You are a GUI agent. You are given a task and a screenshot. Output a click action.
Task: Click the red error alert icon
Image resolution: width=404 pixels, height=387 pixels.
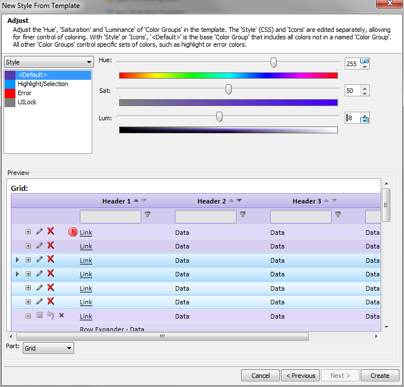coord(73,232)
